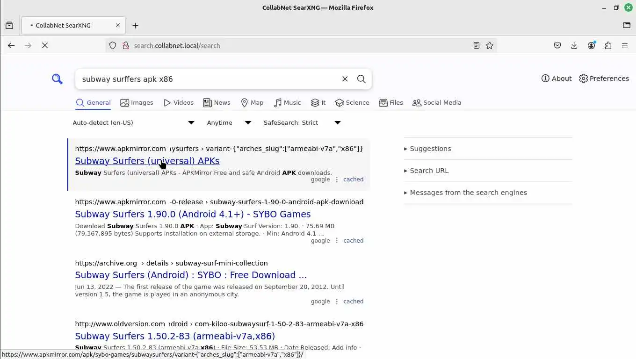The image size is (636, 359).
Task: Switch to the Science tab
Action: tap(352, 103)
